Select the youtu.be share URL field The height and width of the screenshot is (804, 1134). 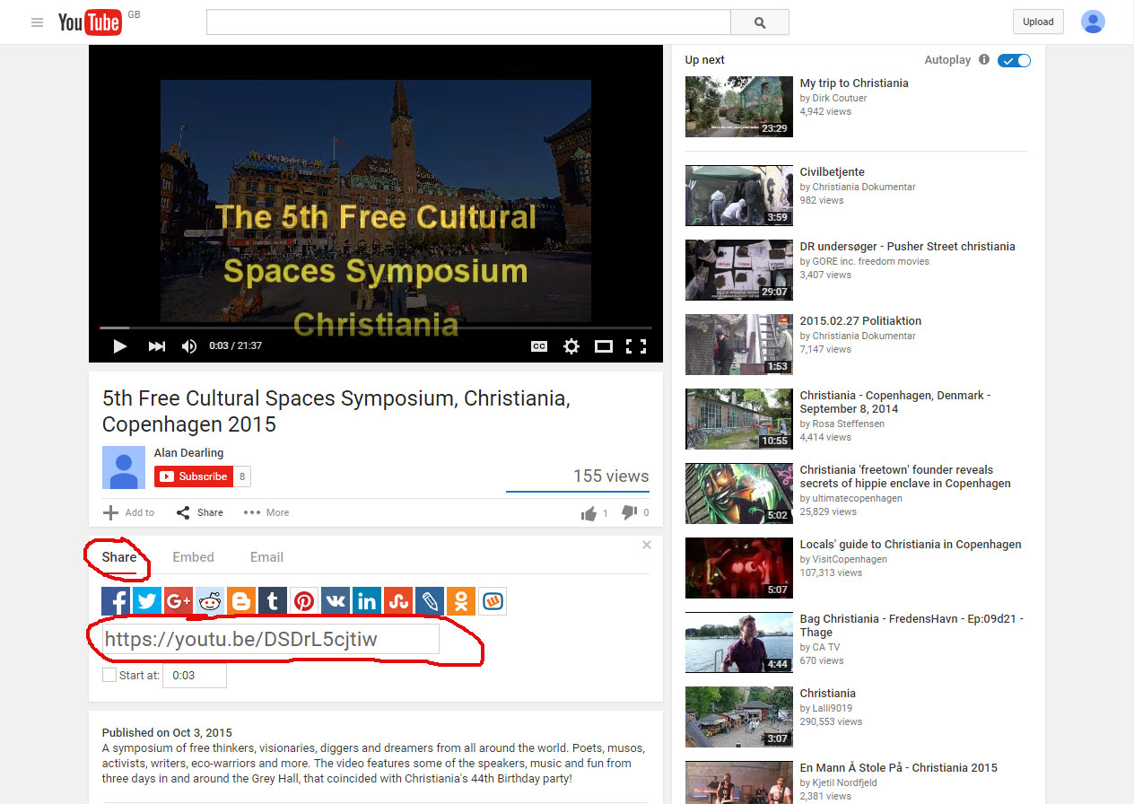(x=270, y=639)
